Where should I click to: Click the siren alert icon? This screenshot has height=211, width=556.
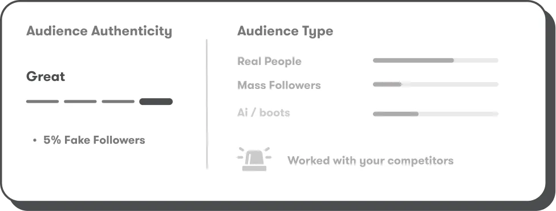click(254, 159)
